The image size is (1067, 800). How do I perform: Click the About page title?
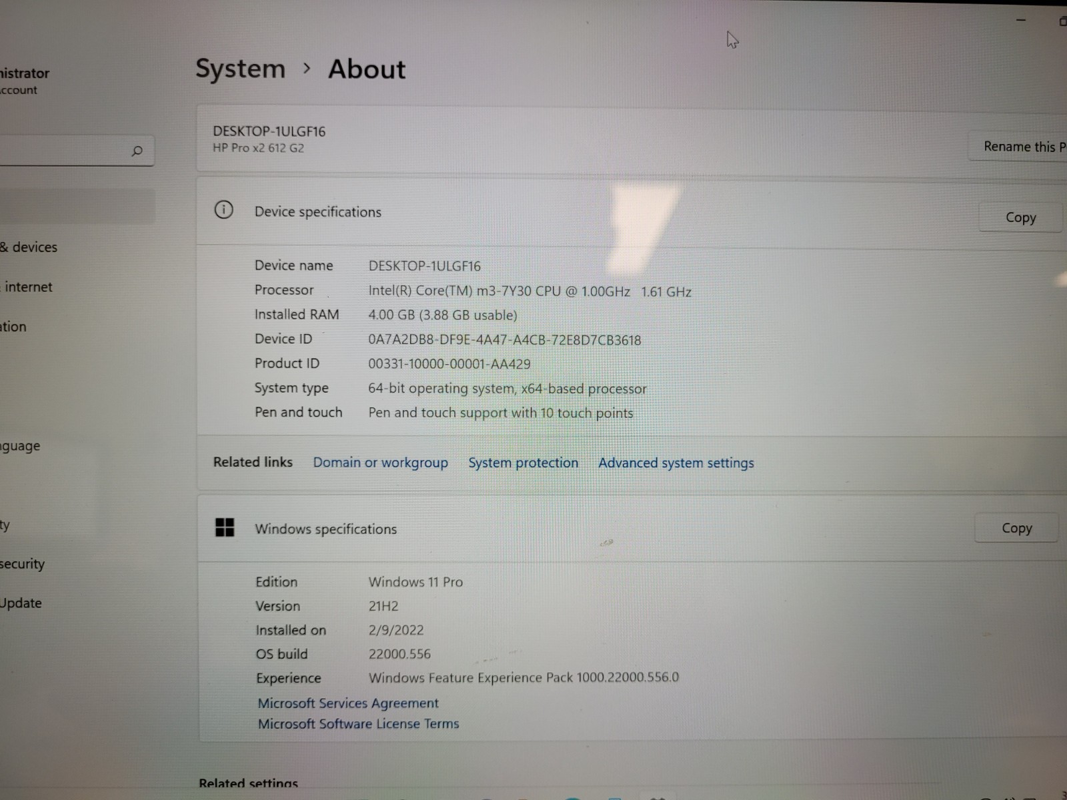[x=367, y=69]
